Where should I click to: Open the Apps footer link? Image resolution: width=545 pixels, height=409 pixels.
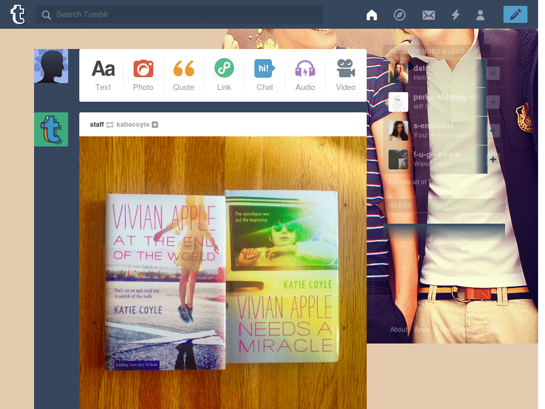(x=422, y=329)
